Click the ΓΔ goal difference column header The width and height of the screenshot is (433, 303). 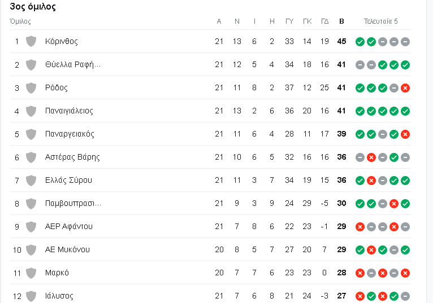[x=324, y=21]
